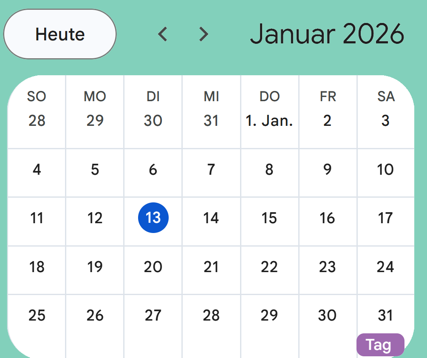This screenshot has height=358, width=427.
Task: Go to the previous month arrow
Action: click(x=163, y=34)
